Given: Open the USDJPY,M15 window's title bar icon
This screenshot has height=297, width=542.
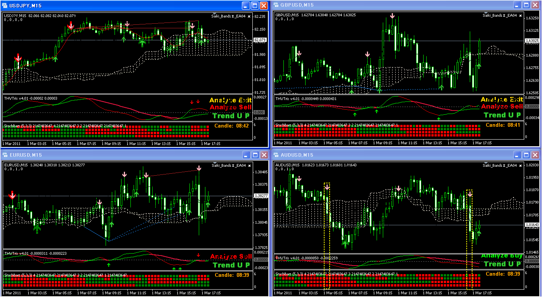Looking at the screenshot, I should click(5, 5).
